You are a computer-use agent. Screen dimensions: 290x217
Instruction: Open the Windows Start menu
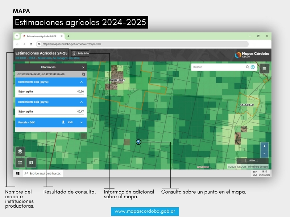pos(17,174)
